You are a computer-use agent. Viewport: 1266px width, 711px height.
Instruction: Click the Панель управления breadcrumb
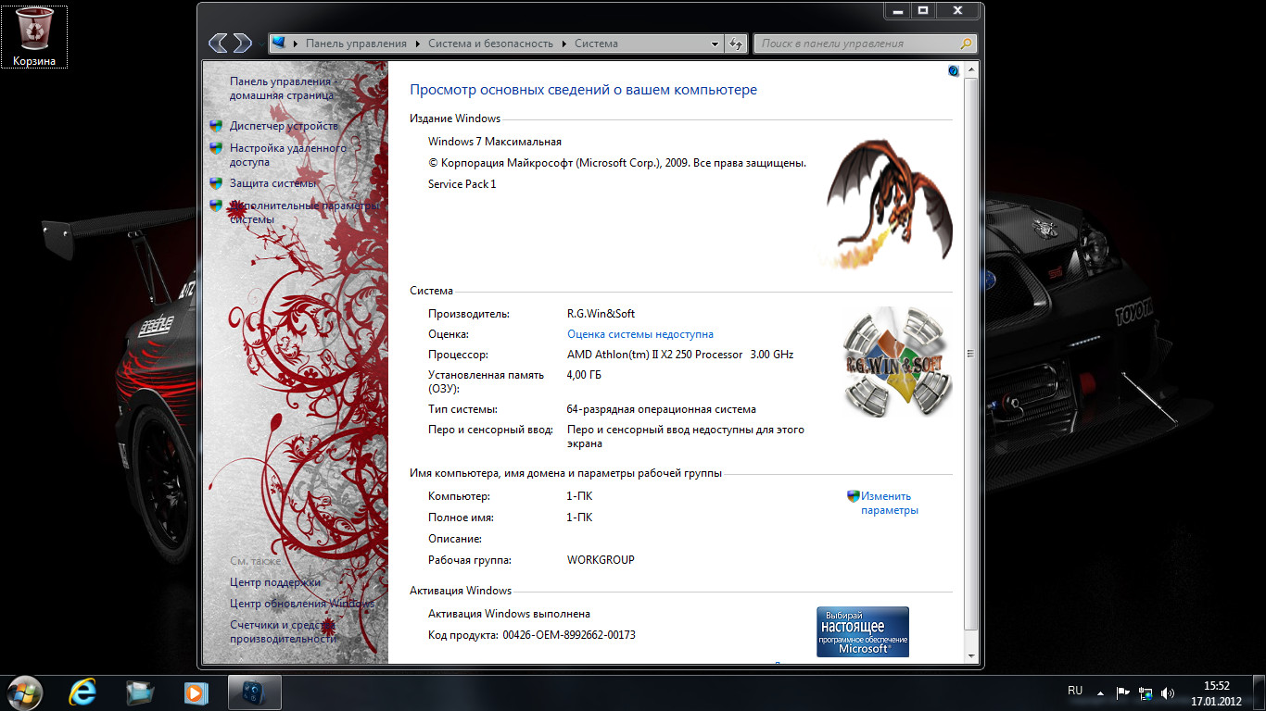coord(356,44)
